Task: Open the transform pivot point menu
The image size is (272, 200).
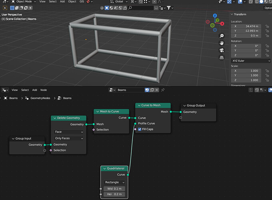Action: [133, 2]
